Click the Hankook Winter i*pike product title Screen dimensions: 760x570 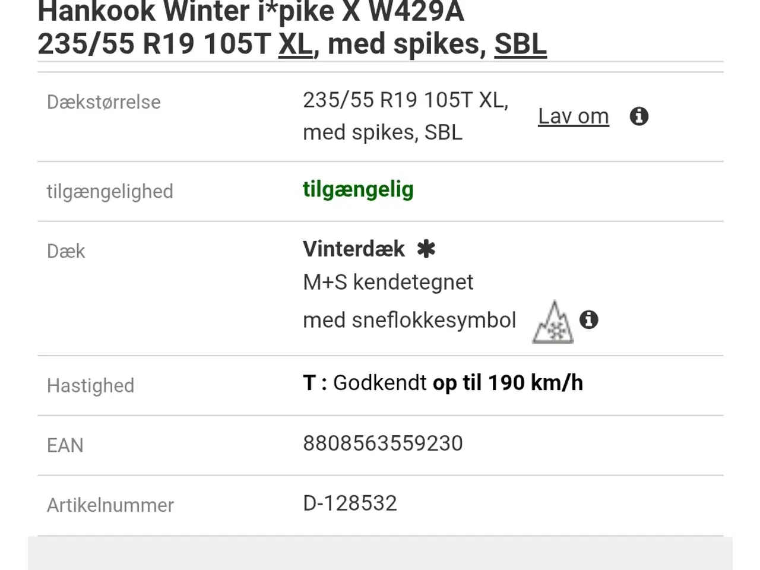pos(251,12)
